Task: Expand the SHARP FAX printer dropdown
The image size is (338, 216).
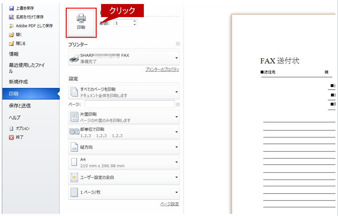Action: pos(177,58)
